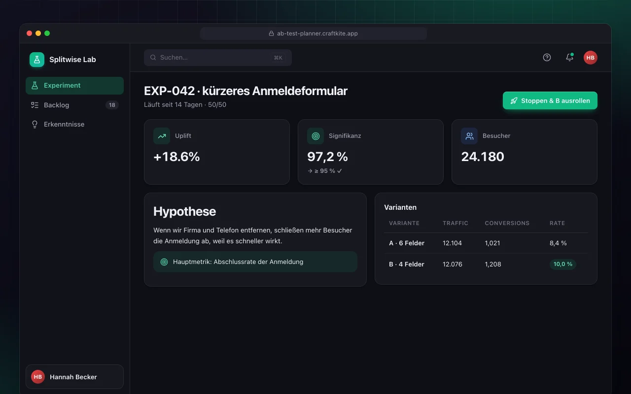Open the notifications bell
The height and width of the screenshot is (394, 631).
pyautogui.click(x=569, y=57)
